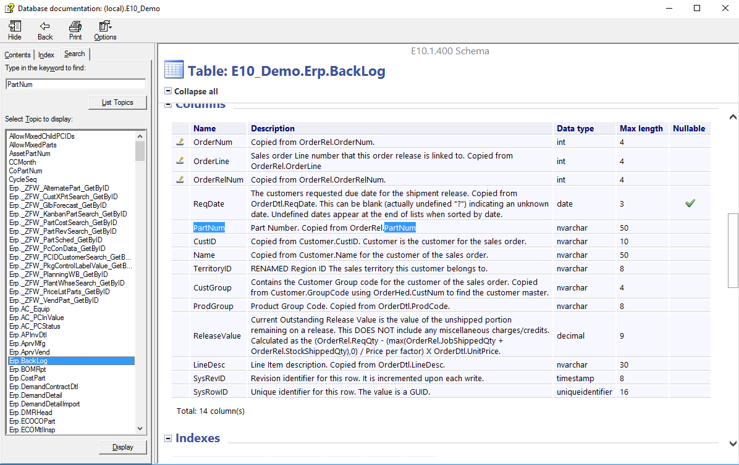Click the TerritoryID column name

pyautogui.click(x=212, y=268)
